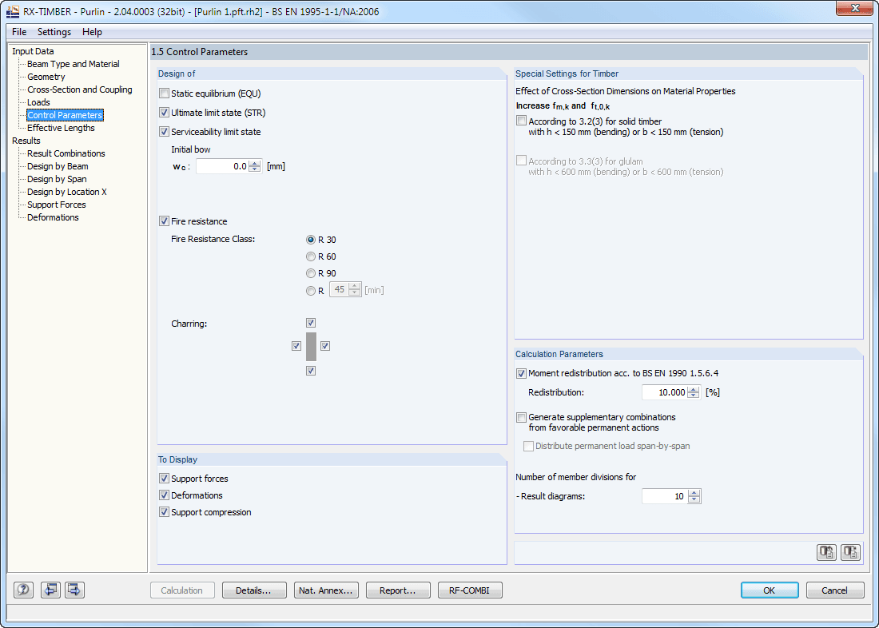Image resolution: width=879 pixels, height=628 pixels.
Task: Disable the Fire resistance option
Action: (x=164, y=221)
